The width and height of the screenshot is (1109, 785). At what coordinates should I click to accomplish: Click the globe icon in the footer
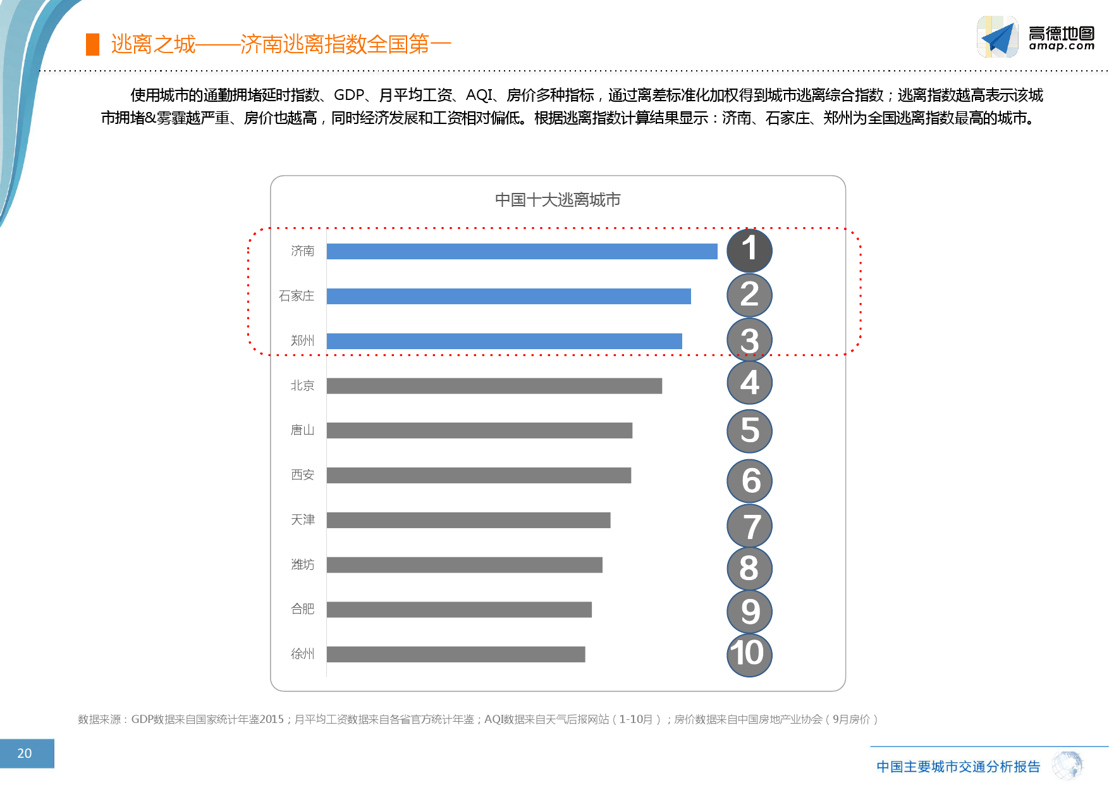(1067, 765)
